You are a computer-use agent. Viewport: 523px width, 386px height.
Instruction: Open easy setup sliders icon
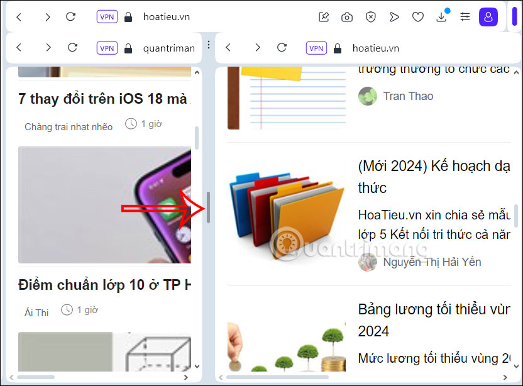tap(465, 17)
